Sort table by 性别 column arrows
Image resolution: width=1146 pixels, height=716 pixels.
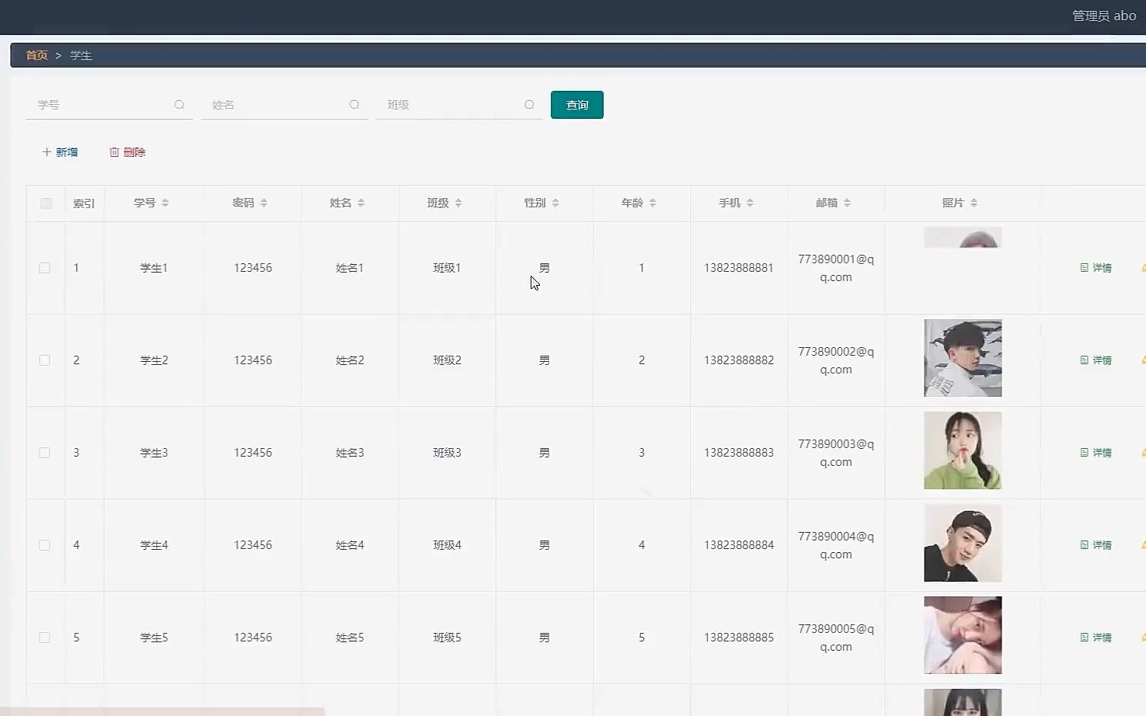pos(556,203)
